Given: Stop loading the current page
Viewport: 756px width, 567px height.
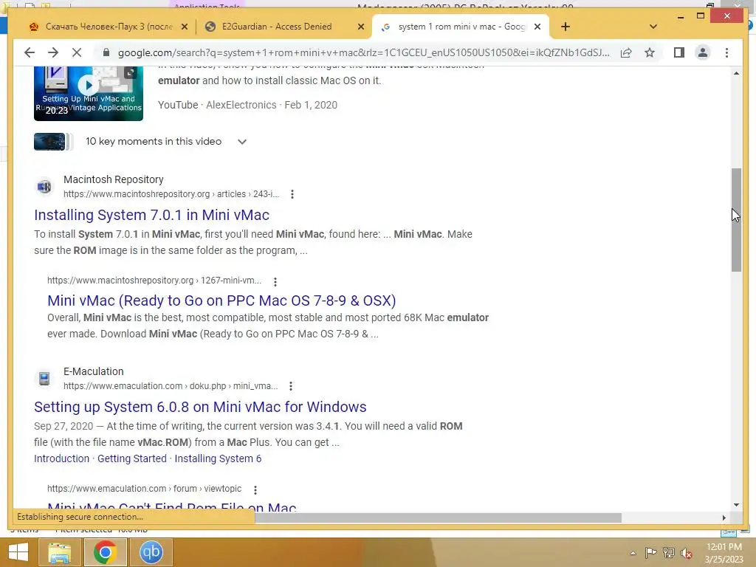Looking at the screenshot, I should click(x=77, y=52).
